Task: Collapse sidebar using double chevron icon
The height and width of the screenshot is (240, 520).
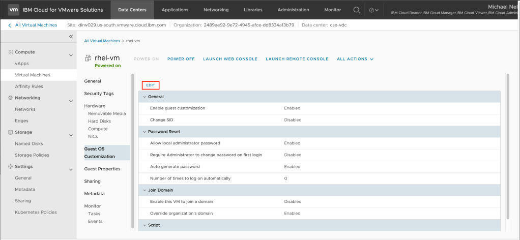Action: [71, 37]
